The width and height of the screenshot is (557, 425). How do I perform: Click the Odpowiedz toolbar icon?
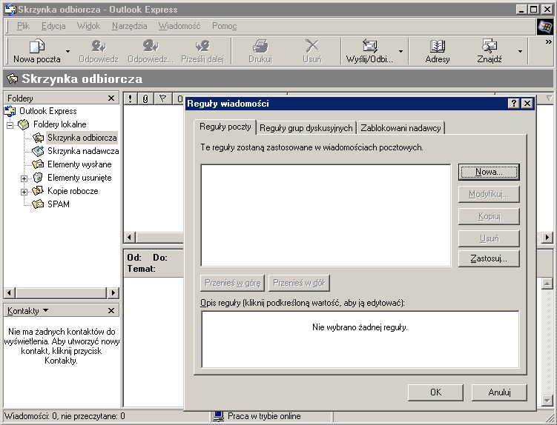[x=99, y=47]
